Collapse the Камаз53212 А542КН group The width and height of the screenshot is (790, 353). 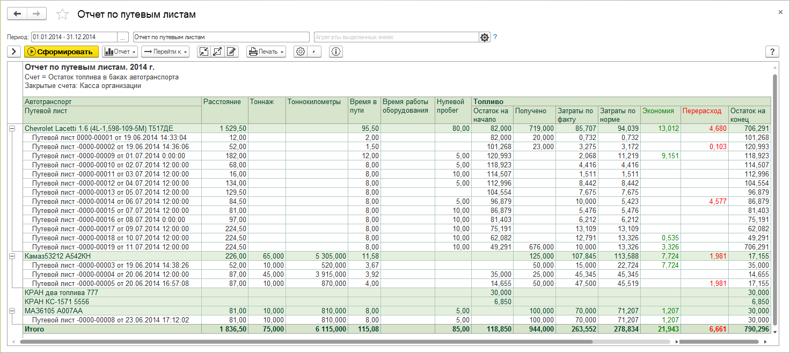click(12, 256)
